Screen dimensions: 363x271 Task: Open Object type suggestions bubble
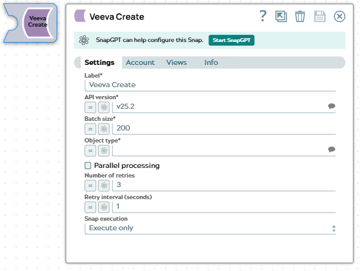[331, 149]
